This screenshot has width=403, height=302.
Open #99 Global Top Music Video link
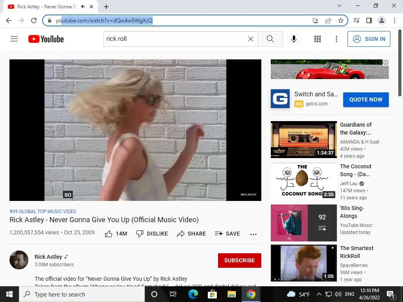coord(43,211)
